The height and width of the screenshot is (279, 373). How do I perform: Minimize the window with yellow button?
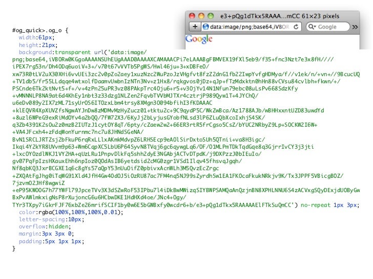tap(201, 16)
